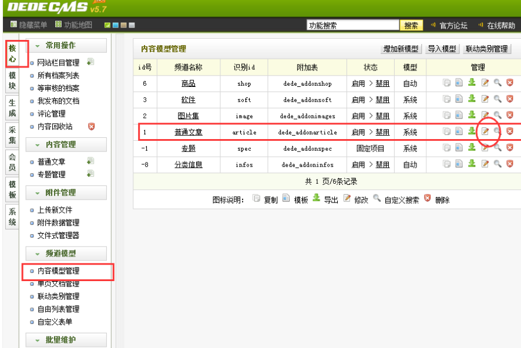Edit the 商品 model with pencil icon
The image size is (521, 348).
tap(485, 82)
